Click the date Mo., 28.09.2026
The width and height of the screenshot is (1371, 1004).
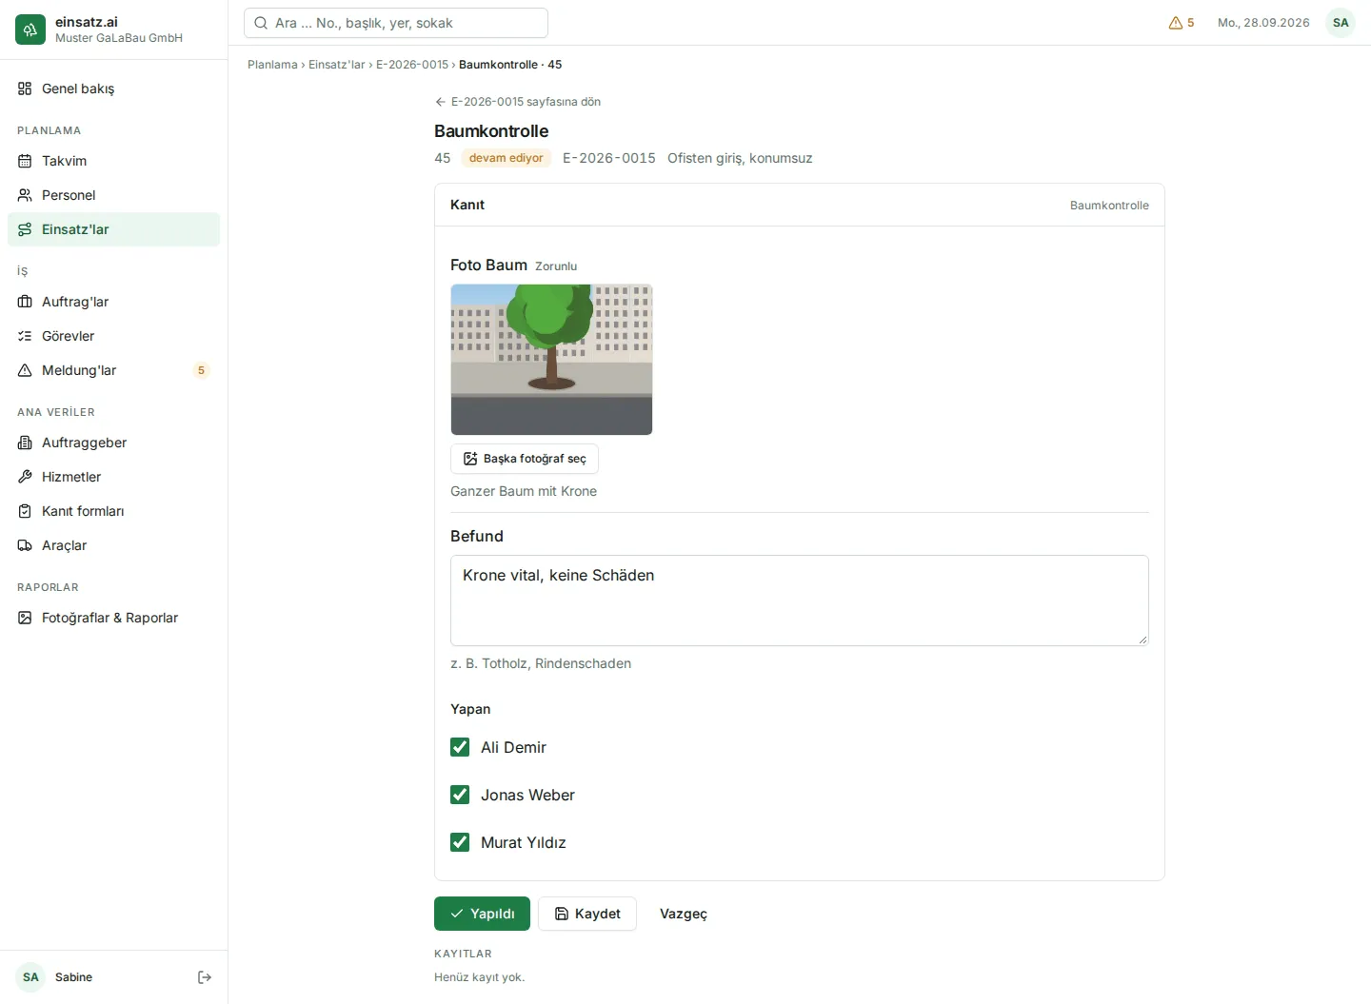1263,23
